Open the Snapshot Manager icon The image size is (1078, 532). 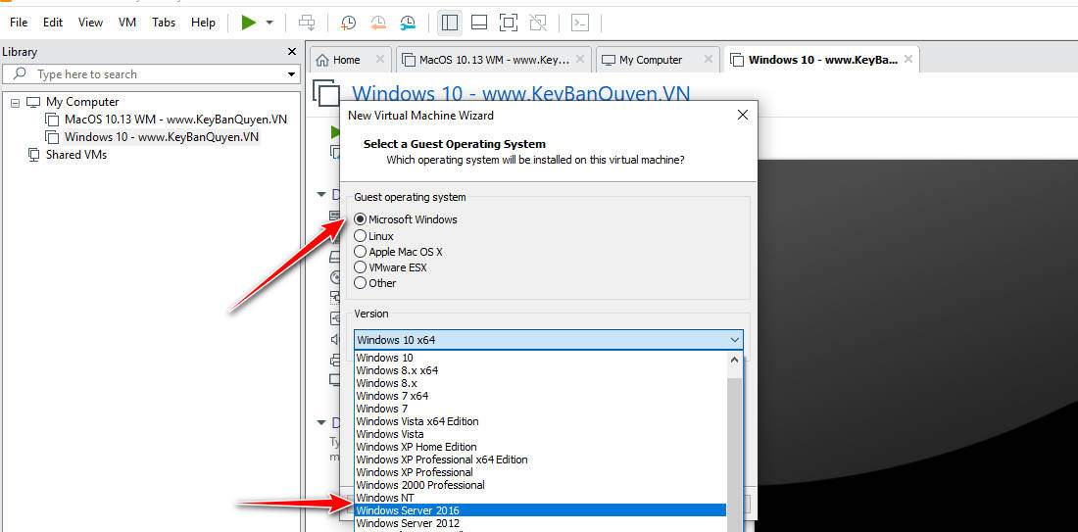tap(409, 23)
